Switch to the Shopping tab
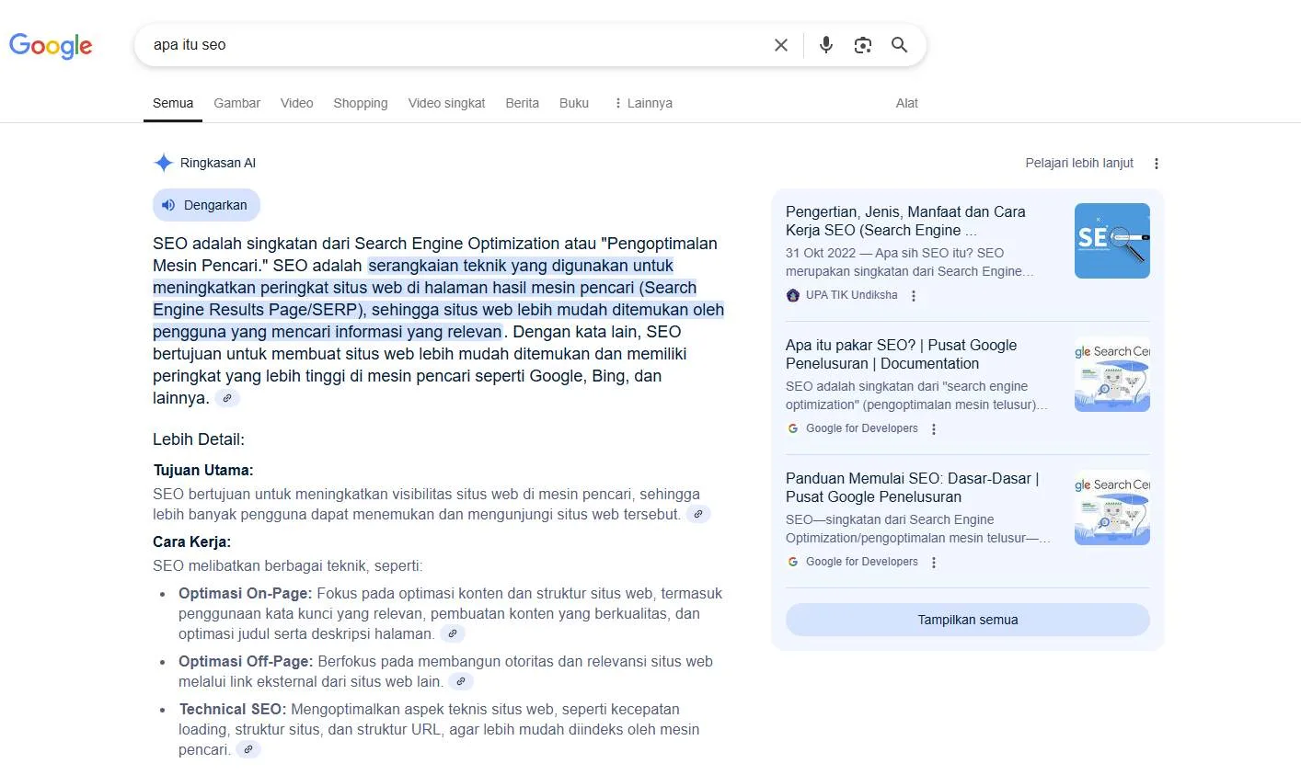 [361, 103]
